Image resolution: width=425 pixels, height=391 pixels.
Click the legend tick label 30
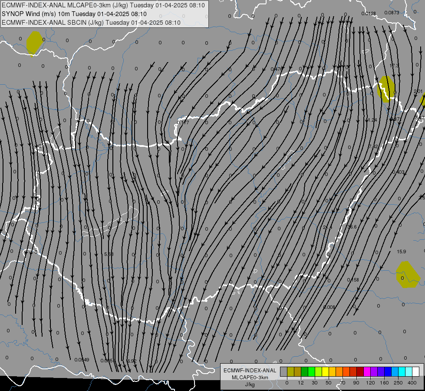315,383
